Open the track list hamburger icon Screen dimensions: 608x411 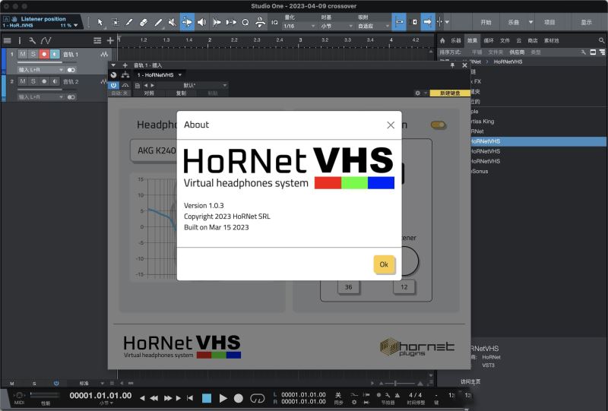click(7, 40)
